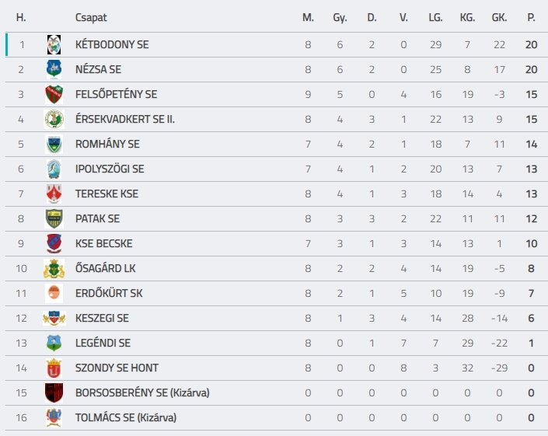Click the Romhány SE team badge
This screenshot has width=548, height=436.
tap(54, 144)
